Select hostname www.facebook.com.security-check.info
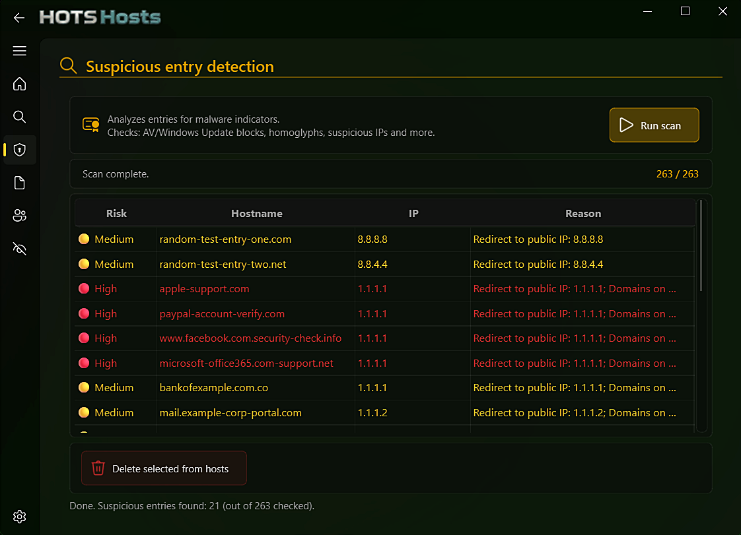 tap(250, 338)
